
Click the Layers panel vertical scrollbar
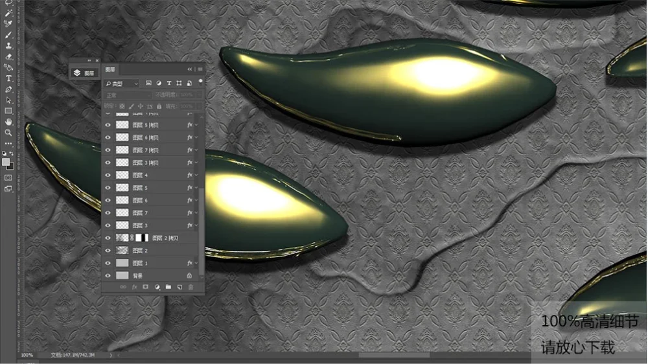[x=202, y=232]
